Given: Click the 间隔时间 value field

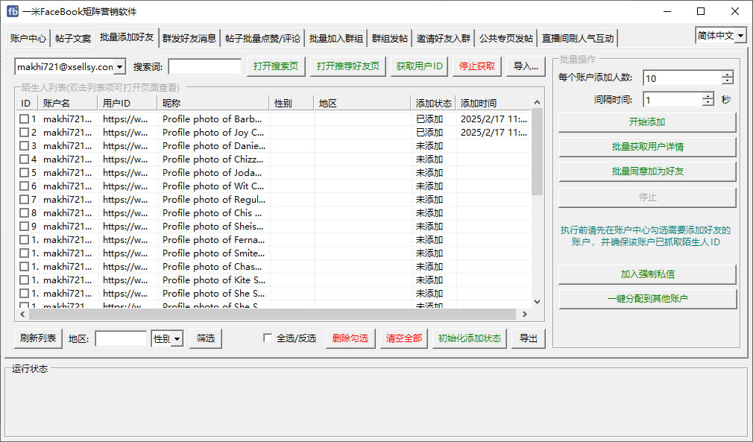Looking at the screenshot, I should point(672,100).
